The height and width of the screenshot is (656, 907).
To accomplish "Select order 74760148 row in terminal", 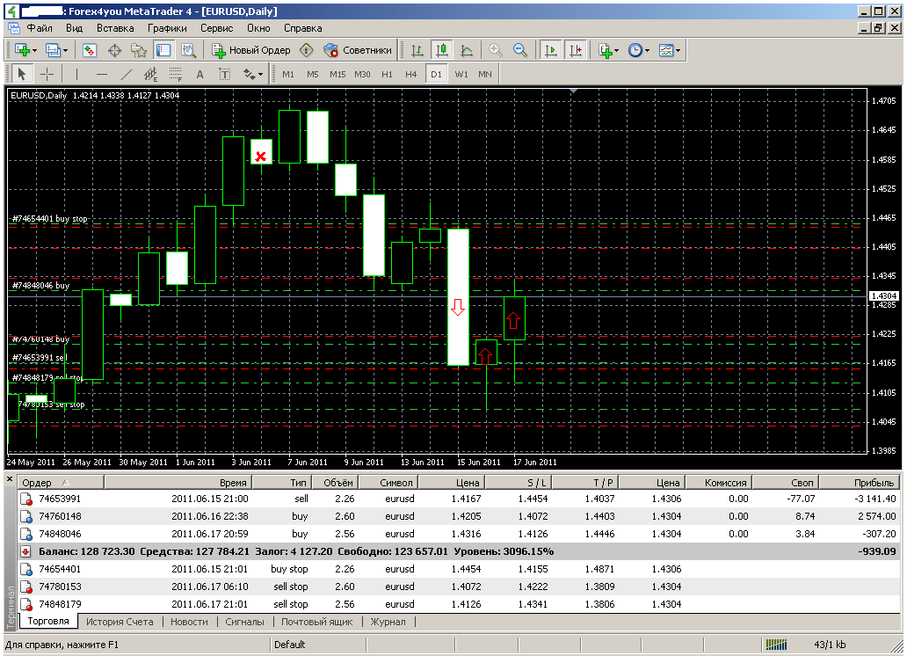I will pyautogui.click(x=60, y=516).
